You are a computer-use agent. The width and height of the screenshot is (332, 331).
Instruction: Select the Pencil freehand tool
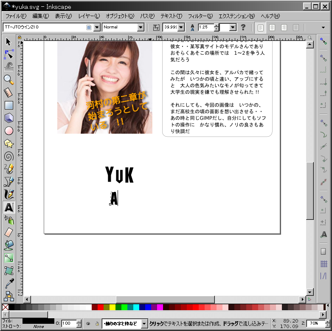pos(8,169)
